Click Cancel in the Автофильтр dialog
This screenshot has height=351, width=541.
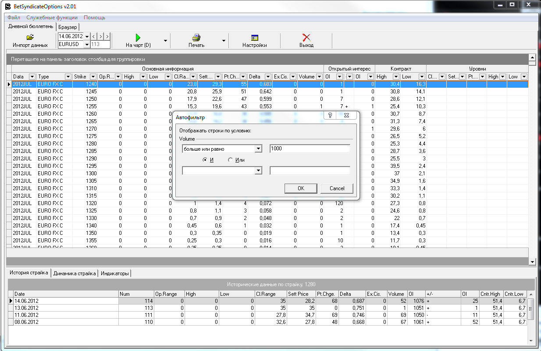(x=337, y=188)
